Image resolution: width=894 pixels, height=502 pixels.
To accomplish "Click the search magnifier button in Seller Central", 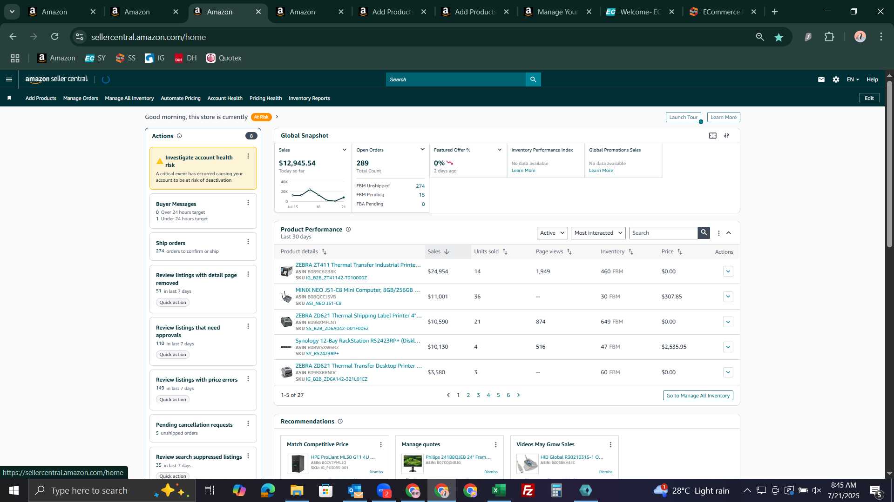I will tap(533, 79).
